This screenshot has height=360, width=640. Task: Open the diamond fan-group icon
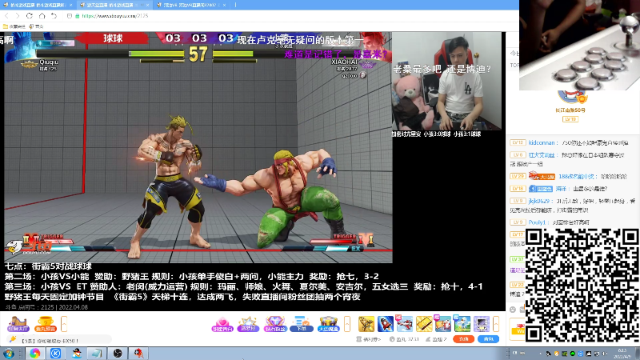[275, 324]
